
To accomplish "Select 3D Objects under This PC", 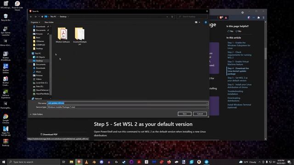I will [x=40, y=57].
